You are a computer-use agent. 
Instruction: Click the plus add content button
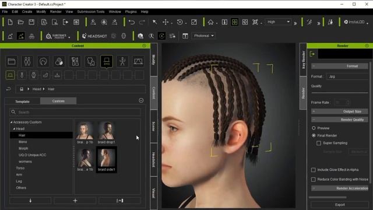[75, 201]
